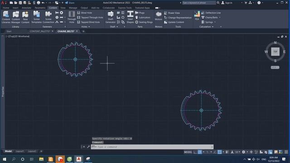Image resolution: width=290 pixels, height=163 pixels.
Task: Expand Fasteners panel launcher arrow
Action: click(x=65, y=27)
